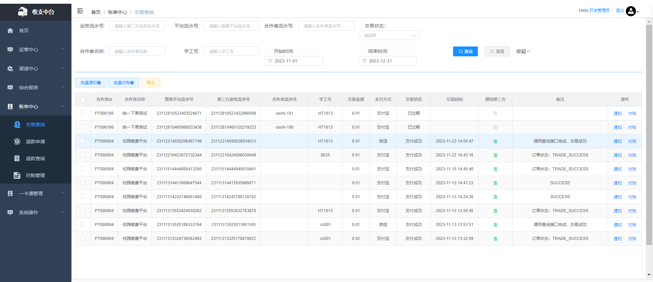Select 对账管理 in the sidebar
Image resolution: width=653 pixels, height=282 pixels.
click(x=36, y=175)
